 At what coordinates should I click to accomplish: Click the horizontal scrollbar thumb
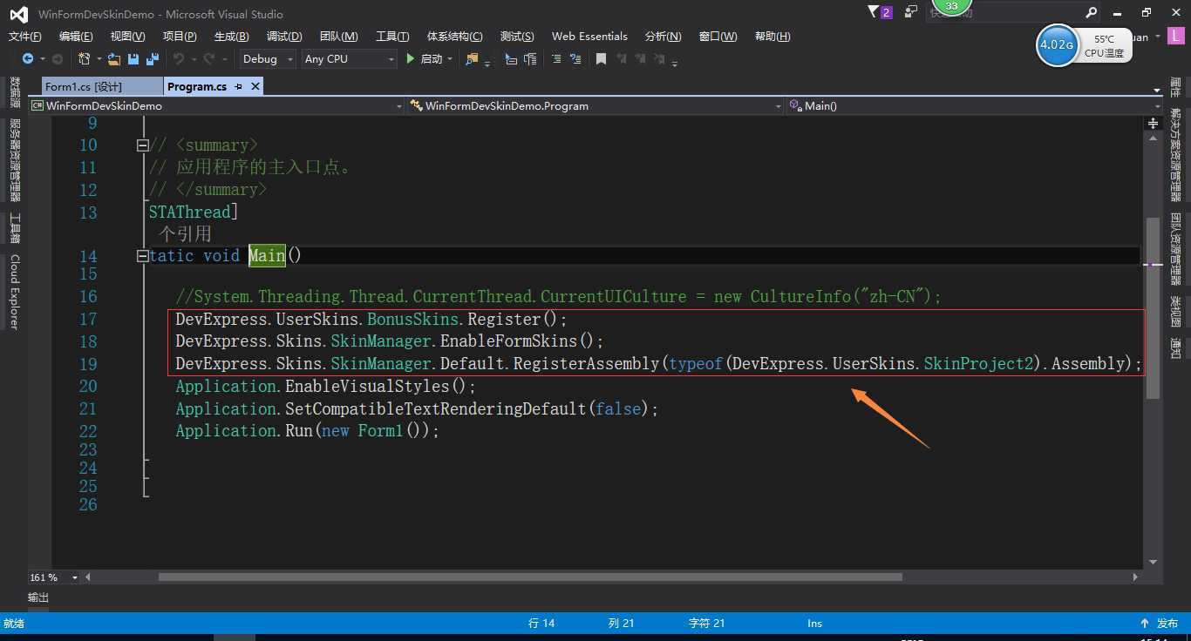tap(530, 577)
